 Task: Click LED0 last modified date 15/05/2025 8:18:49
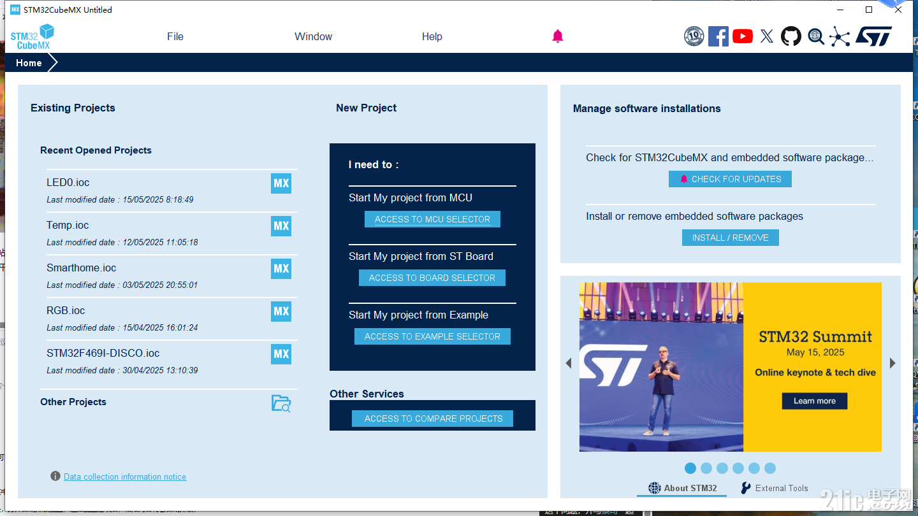point(120,199)
